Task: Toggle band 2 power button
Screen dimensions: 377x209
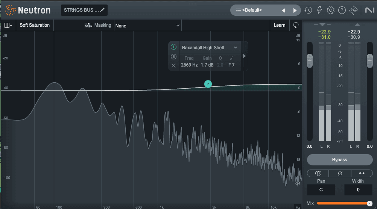Action: click(173, 47)
